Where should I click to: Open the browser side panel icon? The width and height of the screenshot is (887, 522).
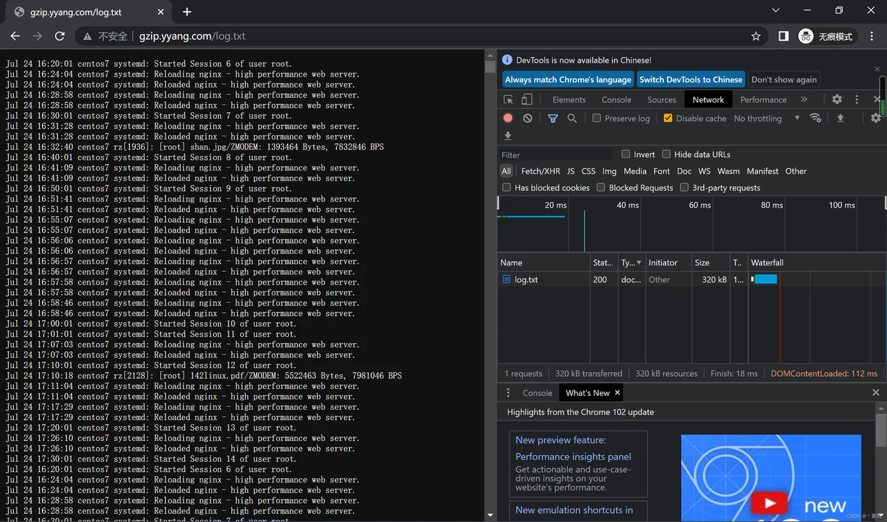coord(783,36)
